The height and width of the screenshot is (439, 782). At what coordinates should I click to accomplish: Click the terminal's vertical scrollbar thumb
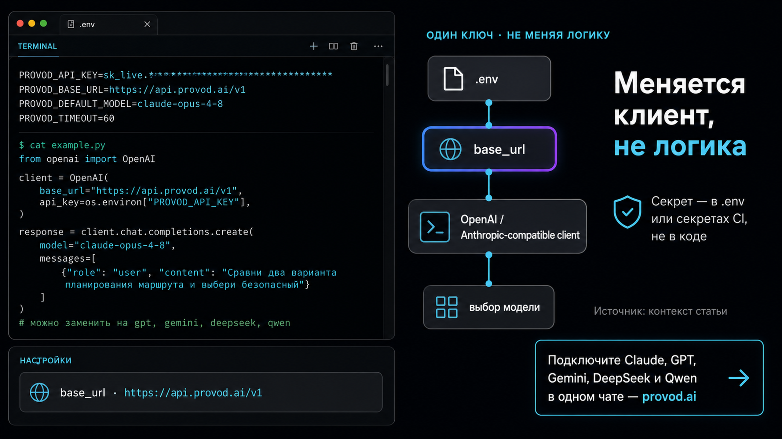click(387, 75)
